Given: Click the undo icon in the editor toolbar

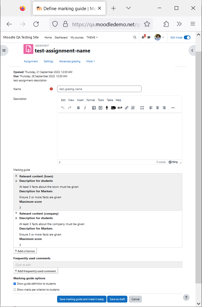Looking at the screenshot, I should point(63,108).
